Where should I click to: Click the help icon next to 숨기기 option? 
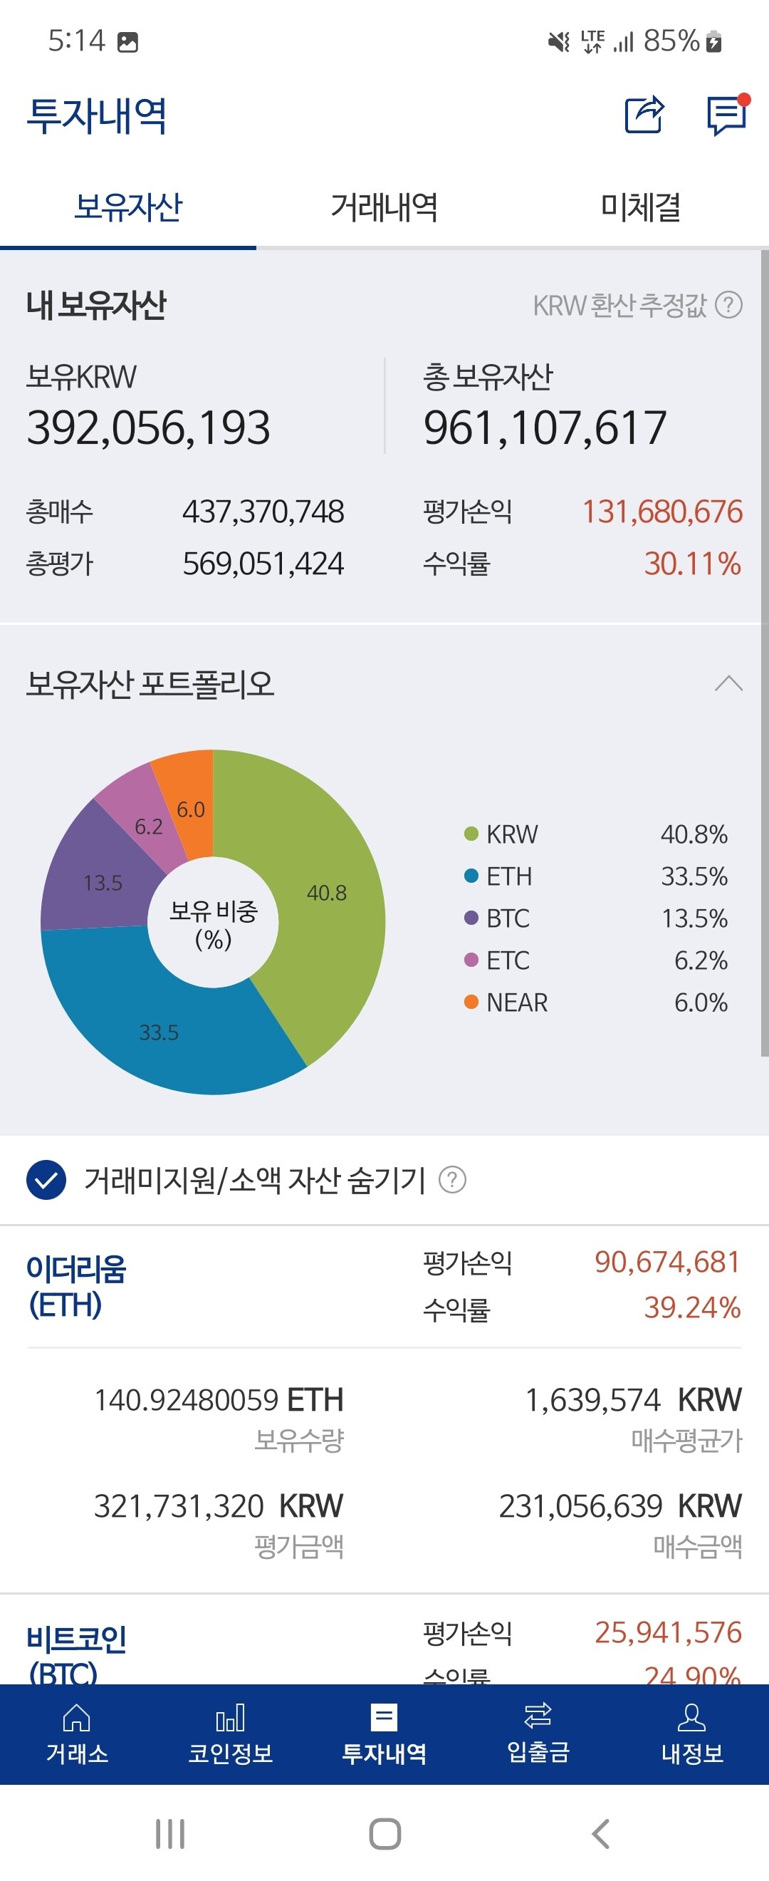[452, 1180]
